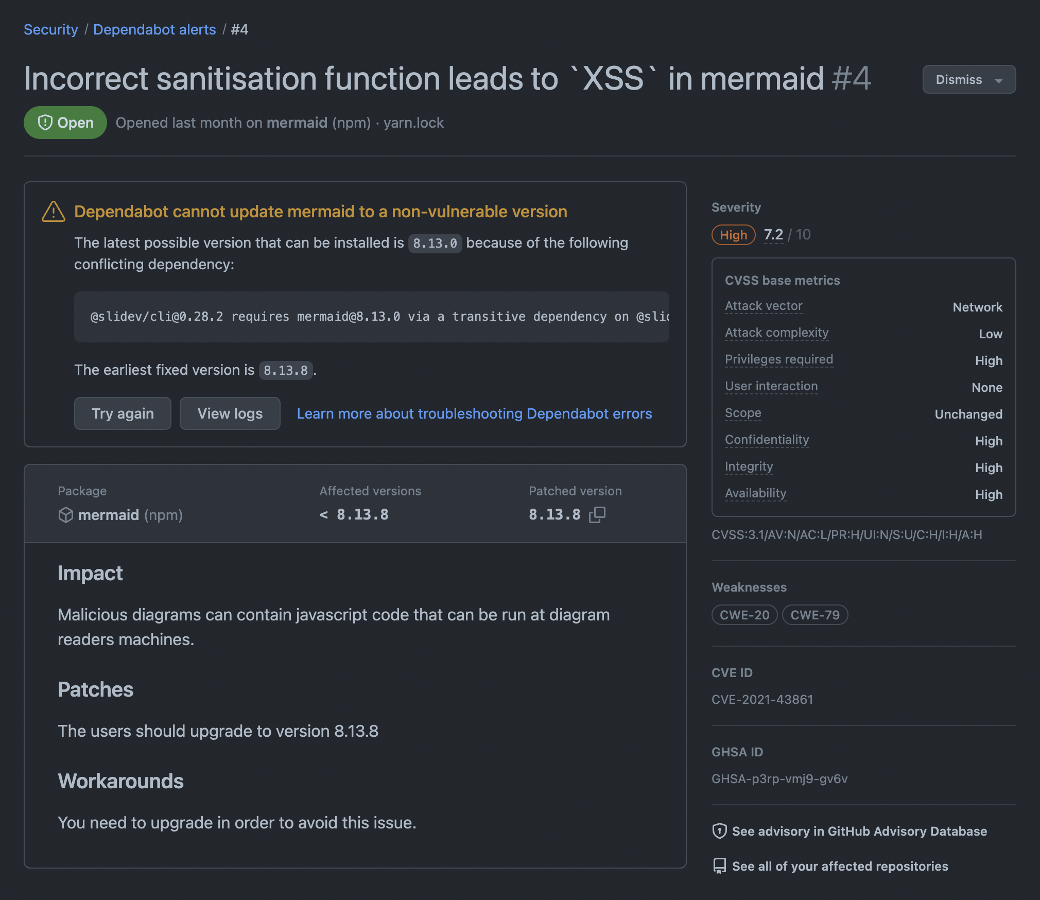1040x900 pixels.
Task: Click the 7.2 severity score
Action: [x=773, y=235]
